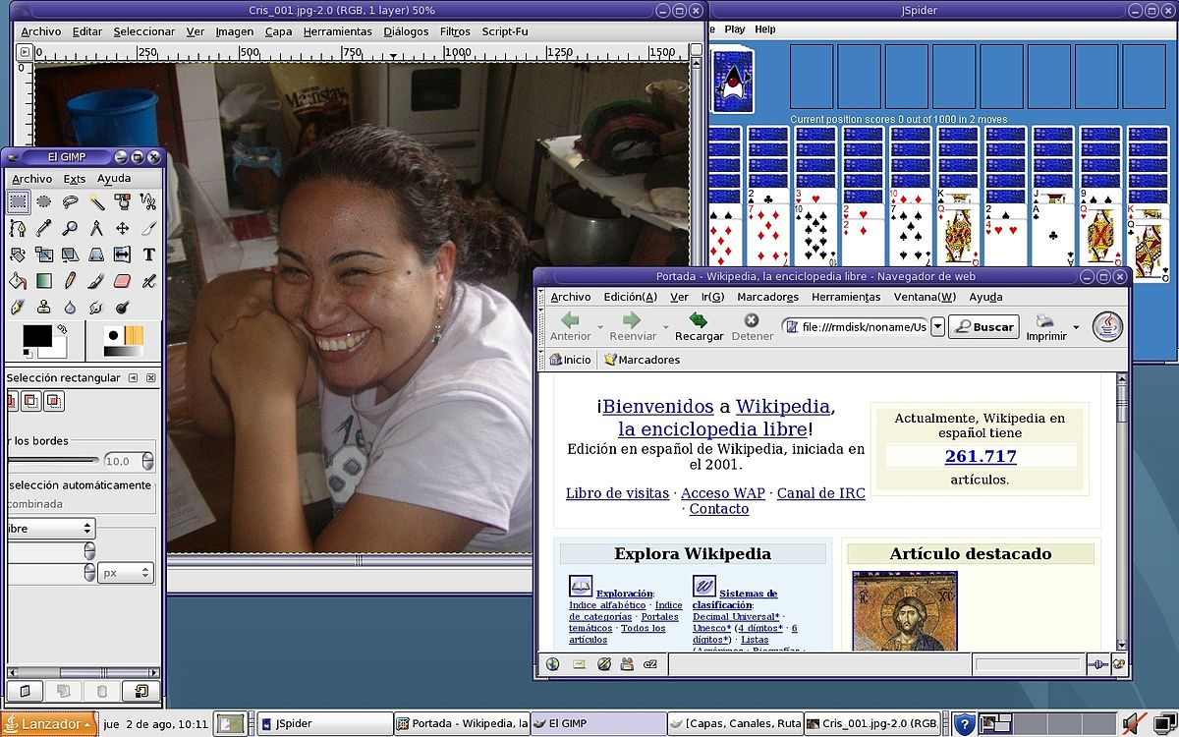Choose the Move tool in GIMP toolbox
1179x737 pixels.
(x=123, y=229)
